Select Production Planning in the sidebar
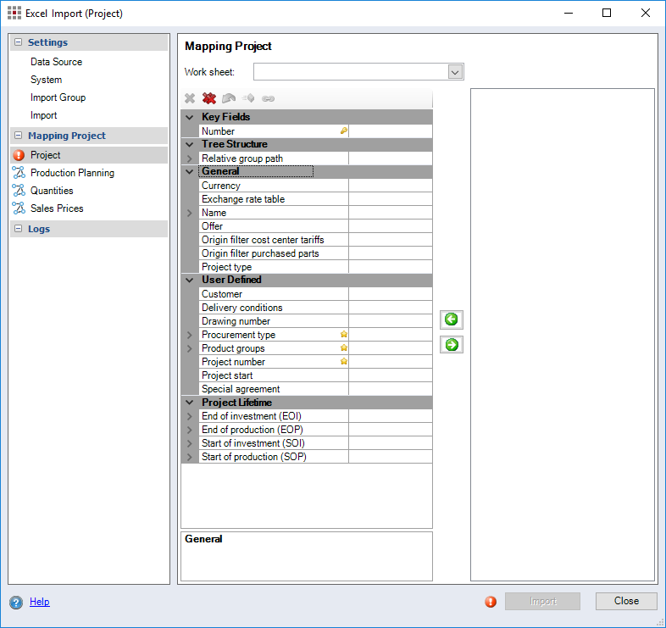This screenshot has height=628, width=666. tap(72, 173)
